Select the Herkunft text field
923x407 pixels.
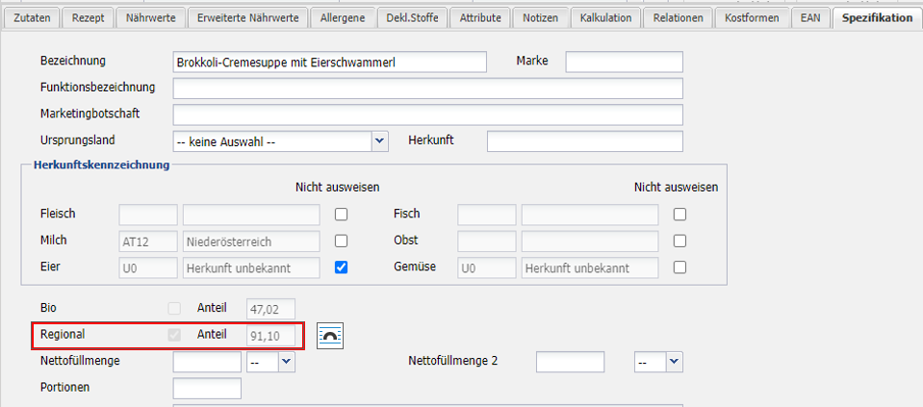click(584, 141)
